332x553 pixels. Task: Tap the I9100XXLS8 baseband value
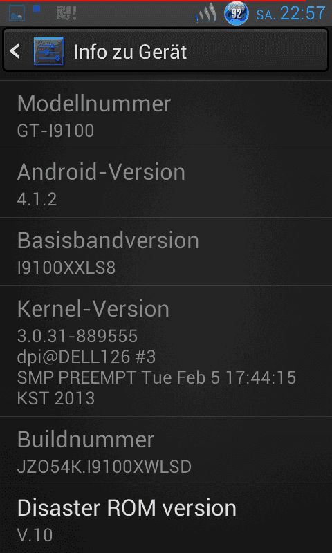click(x=66, y=268)
